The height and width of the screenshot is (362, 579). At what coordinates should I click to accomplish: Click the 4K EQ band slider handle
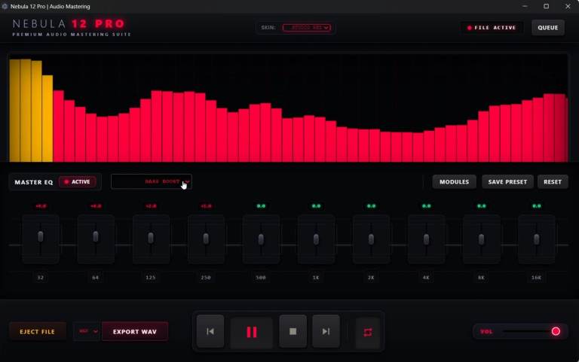(x=426, y=239)
